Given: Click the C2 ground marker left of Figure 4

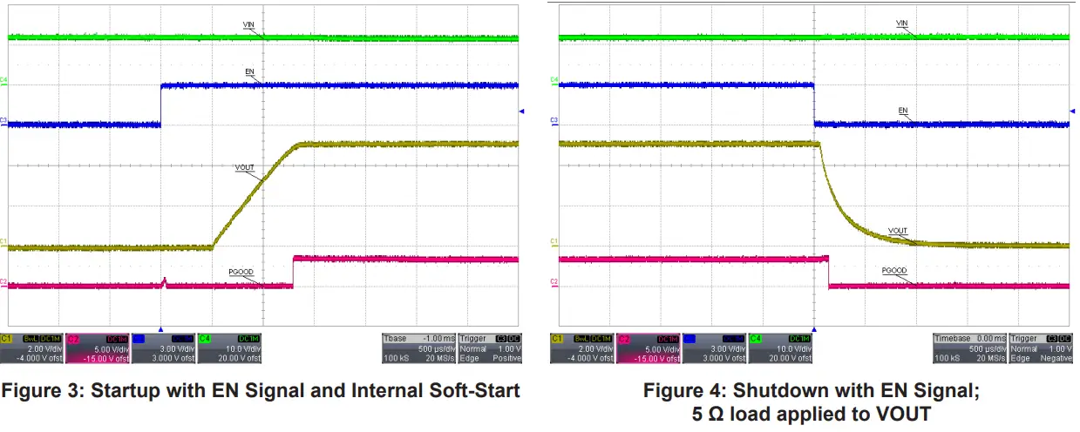Looking at the screenshot, I should [554, 281].
